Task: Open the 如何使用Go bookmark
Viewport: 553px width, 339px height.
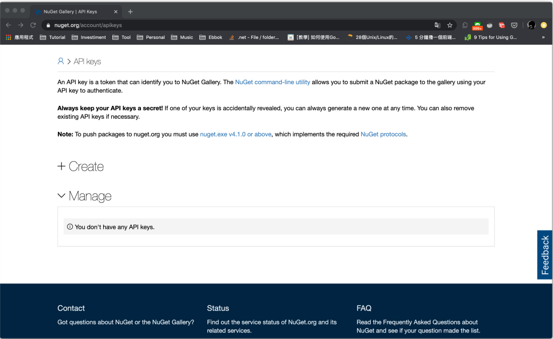Action: (314, 37)
